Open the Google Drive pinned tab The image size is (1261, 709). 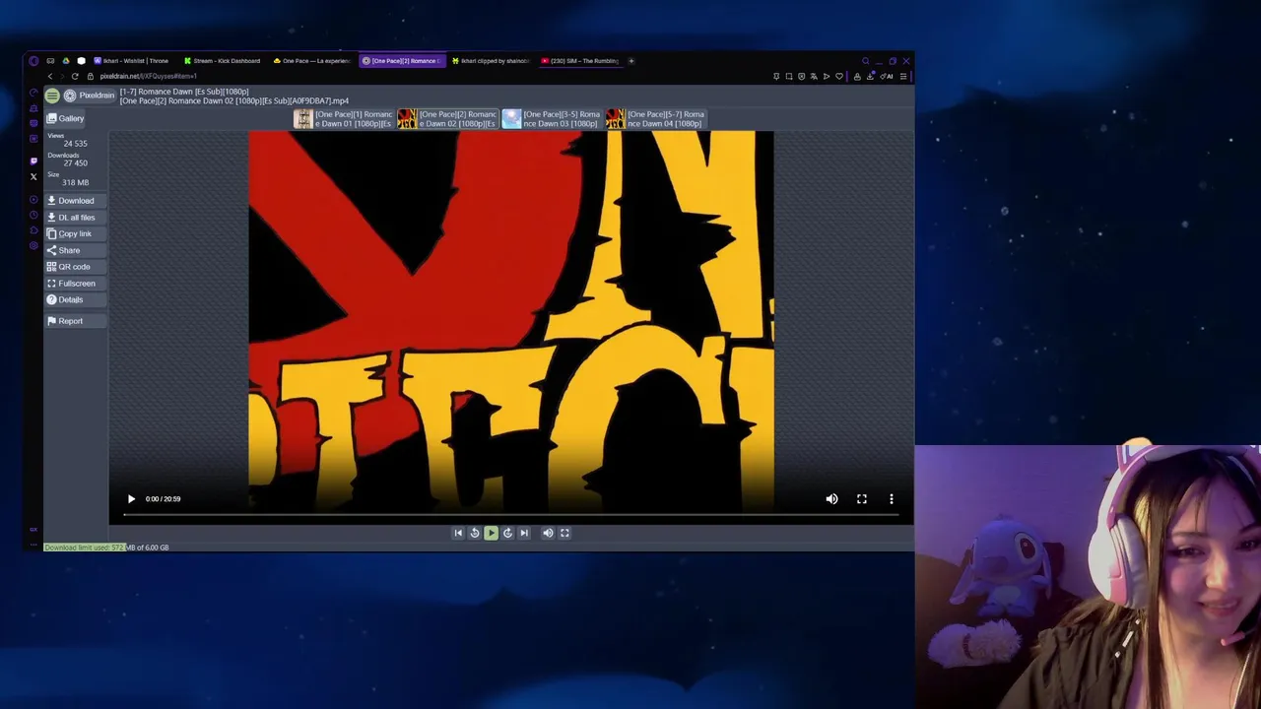[x=66, y=61]
